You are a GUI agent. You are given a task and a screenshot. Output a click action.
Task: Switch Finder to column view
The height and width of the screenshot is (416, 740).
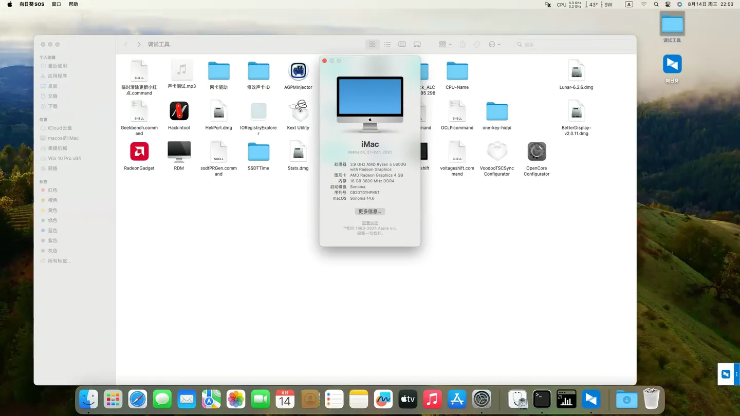402,45
